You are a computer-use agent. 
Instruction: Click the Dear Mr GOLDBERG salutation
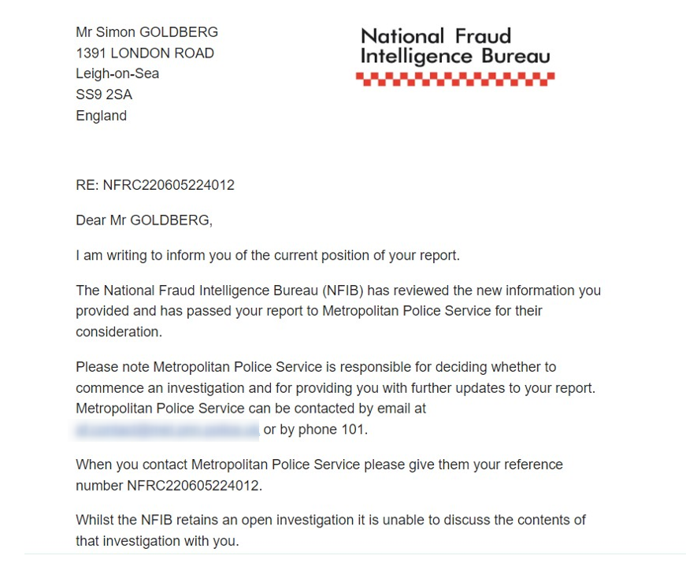coord(144,220)
